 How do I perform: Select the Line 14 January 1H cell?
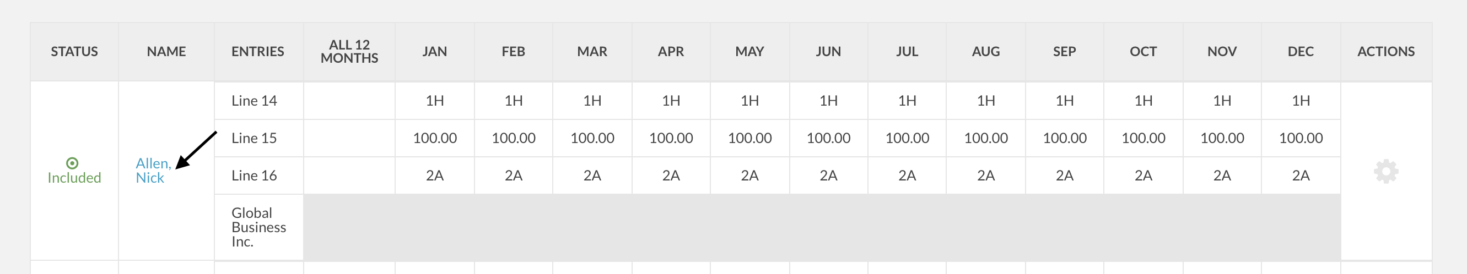[x=434, y=101]
